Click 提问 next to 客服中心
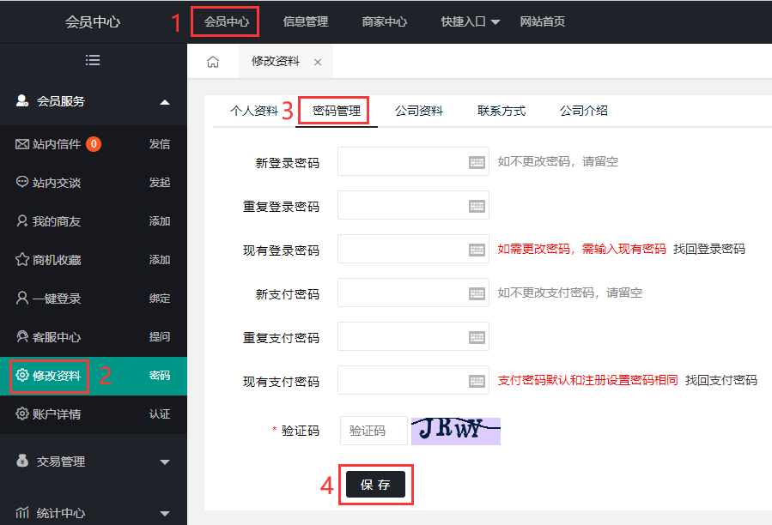This screenshot has height=525, width=772. [x=160, y=337]
